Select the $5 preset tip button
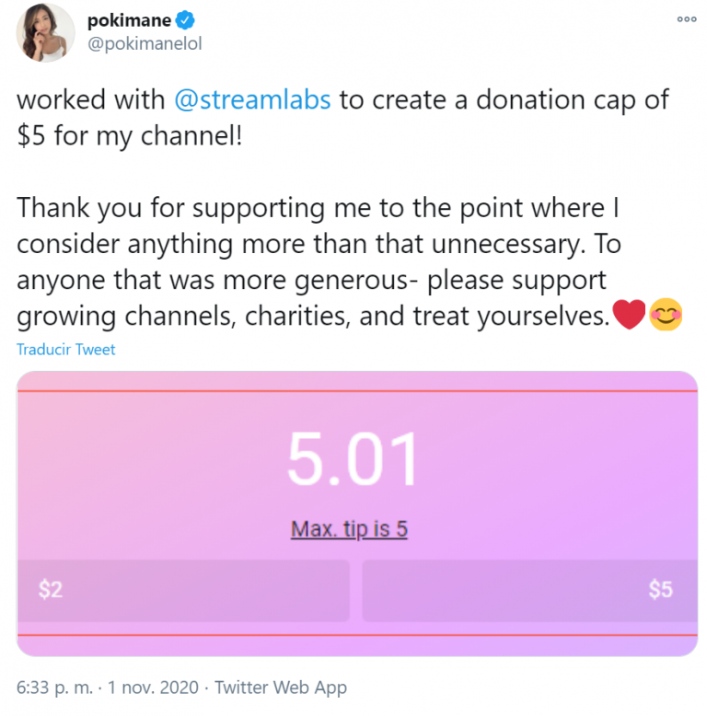The height and width of the screenshot is (716, 707). [528, 590]
